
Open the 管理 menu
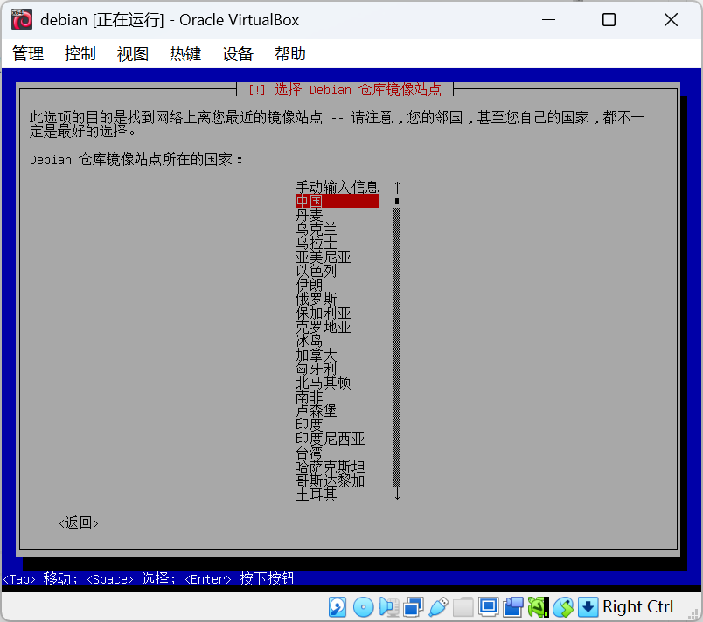coord(28,54)
